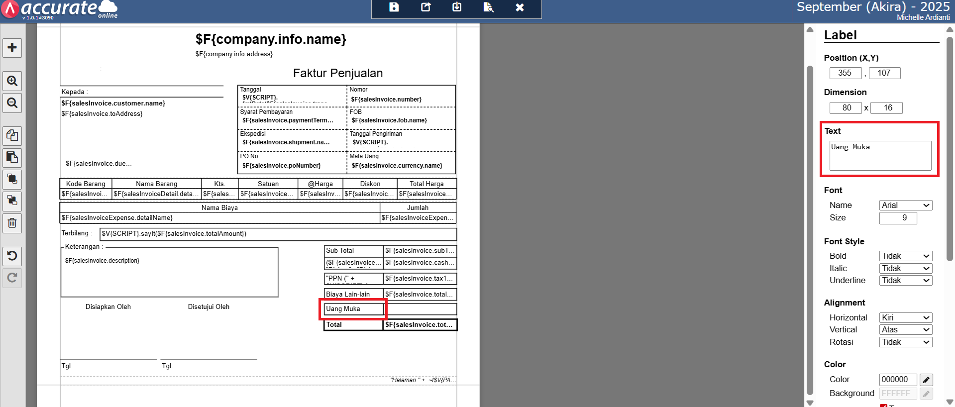The width and height of the screenshot is (955, 407).
Task: Delete selected element with trash icon
Action: (12, 223)
